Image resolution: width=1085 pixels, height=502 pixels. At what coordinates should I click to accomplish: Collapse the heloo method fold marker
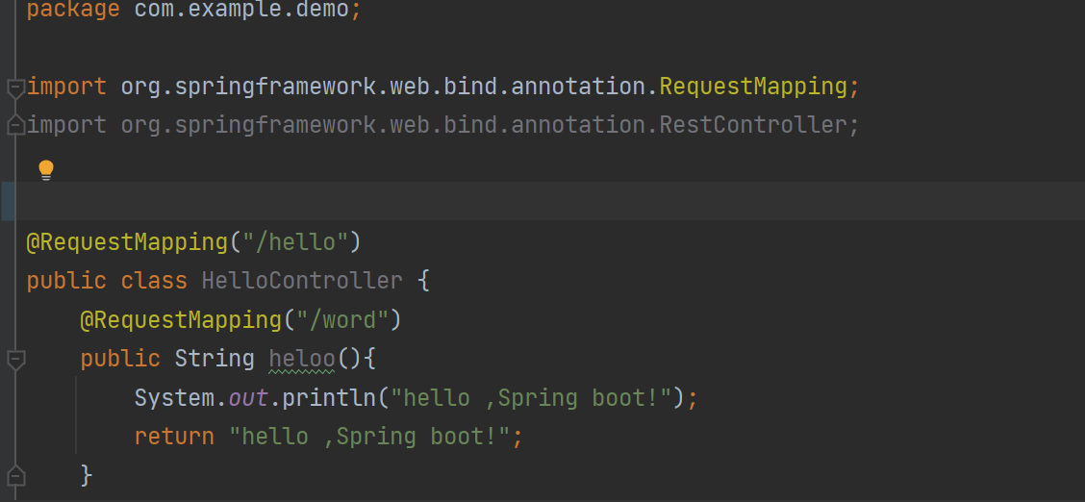(x=15, y=361)
